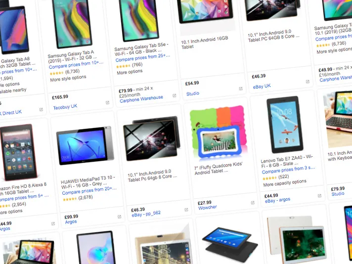Select the iFluffy Quadcore Kids' tablet image

[x=218, y=132]
